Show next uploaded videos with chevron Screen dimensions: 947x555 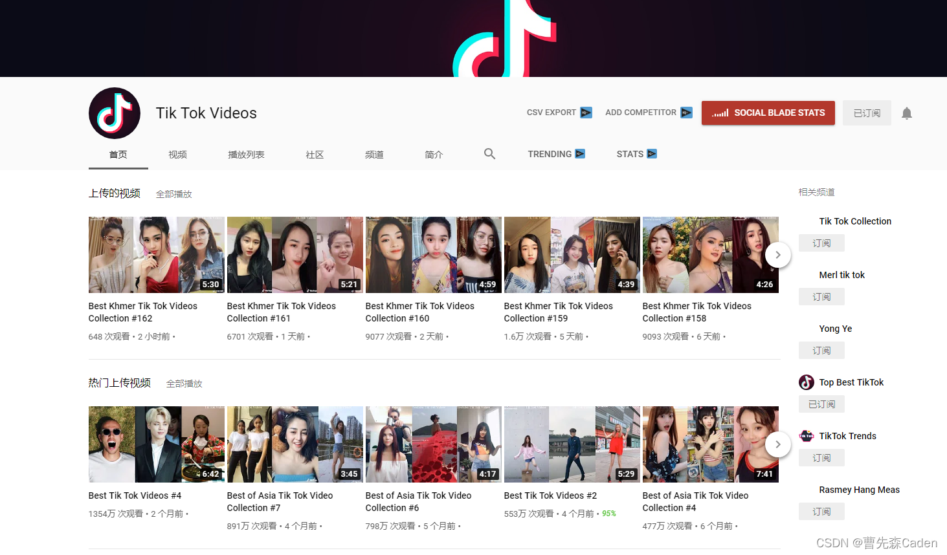point(778,255)
